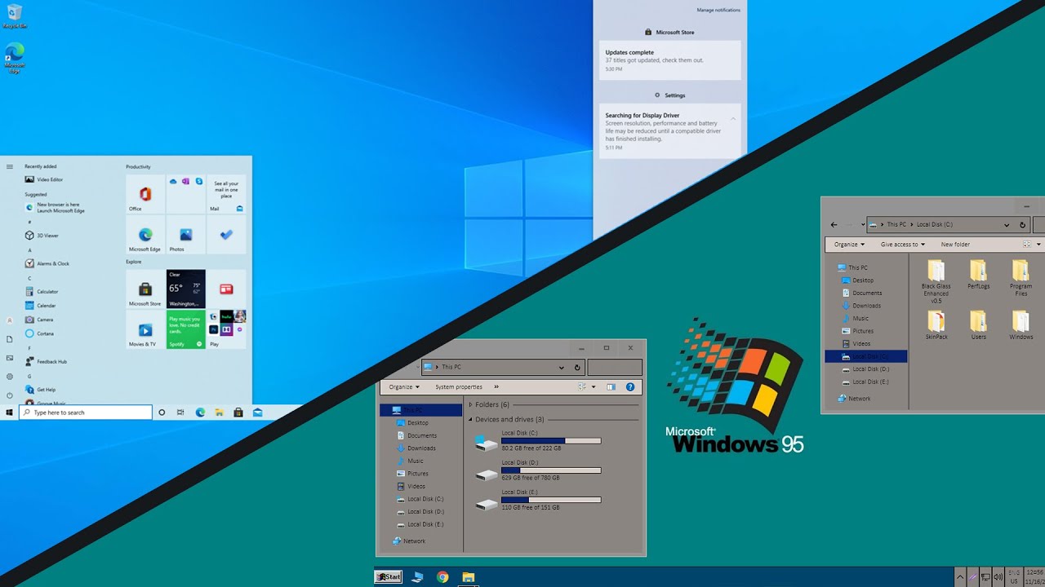Open the Play games tile

click(226, 329)
